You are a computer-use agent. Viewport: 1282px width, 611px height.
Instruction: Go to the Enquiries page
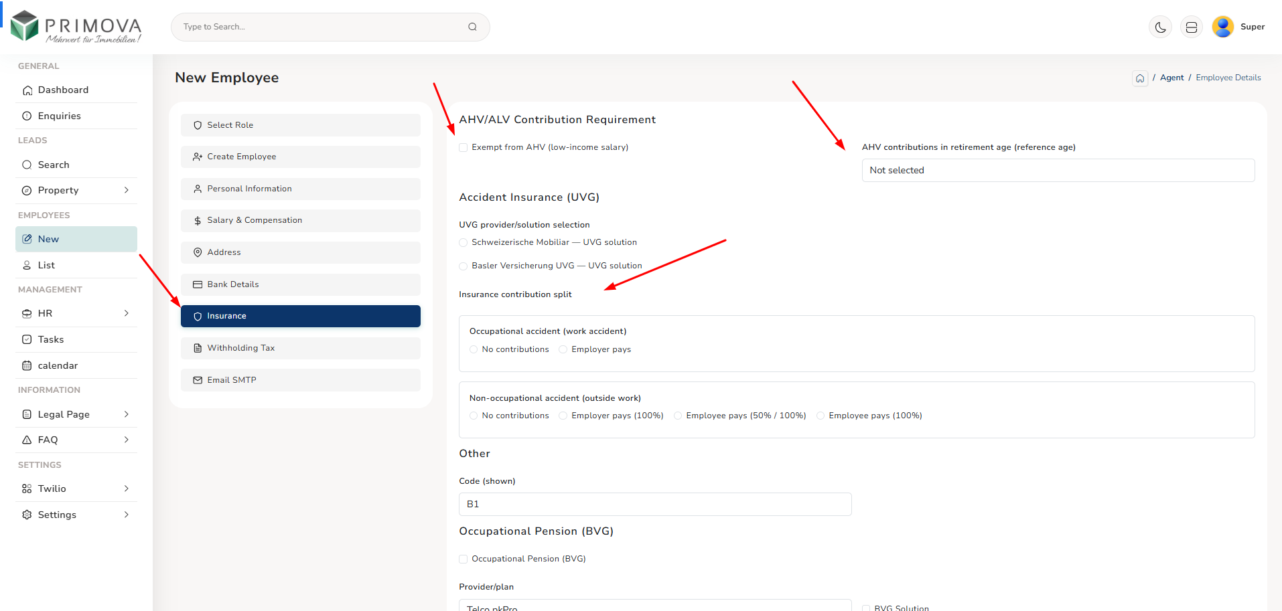[x=59, y=116]
